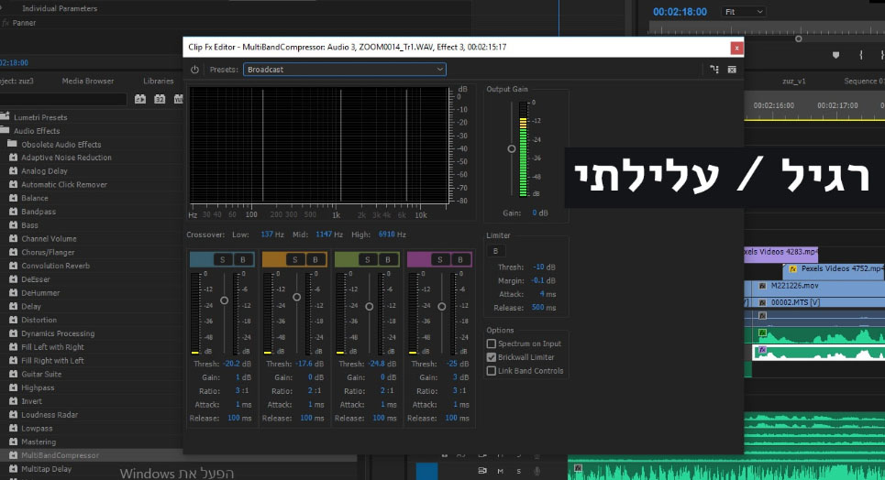
Task: Open the Presets dropdown showing Broadcast
Action: (345, 70)
